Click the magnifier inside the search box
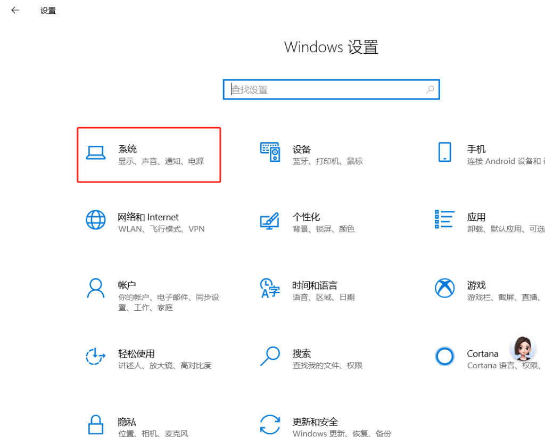 click(430, 89)
